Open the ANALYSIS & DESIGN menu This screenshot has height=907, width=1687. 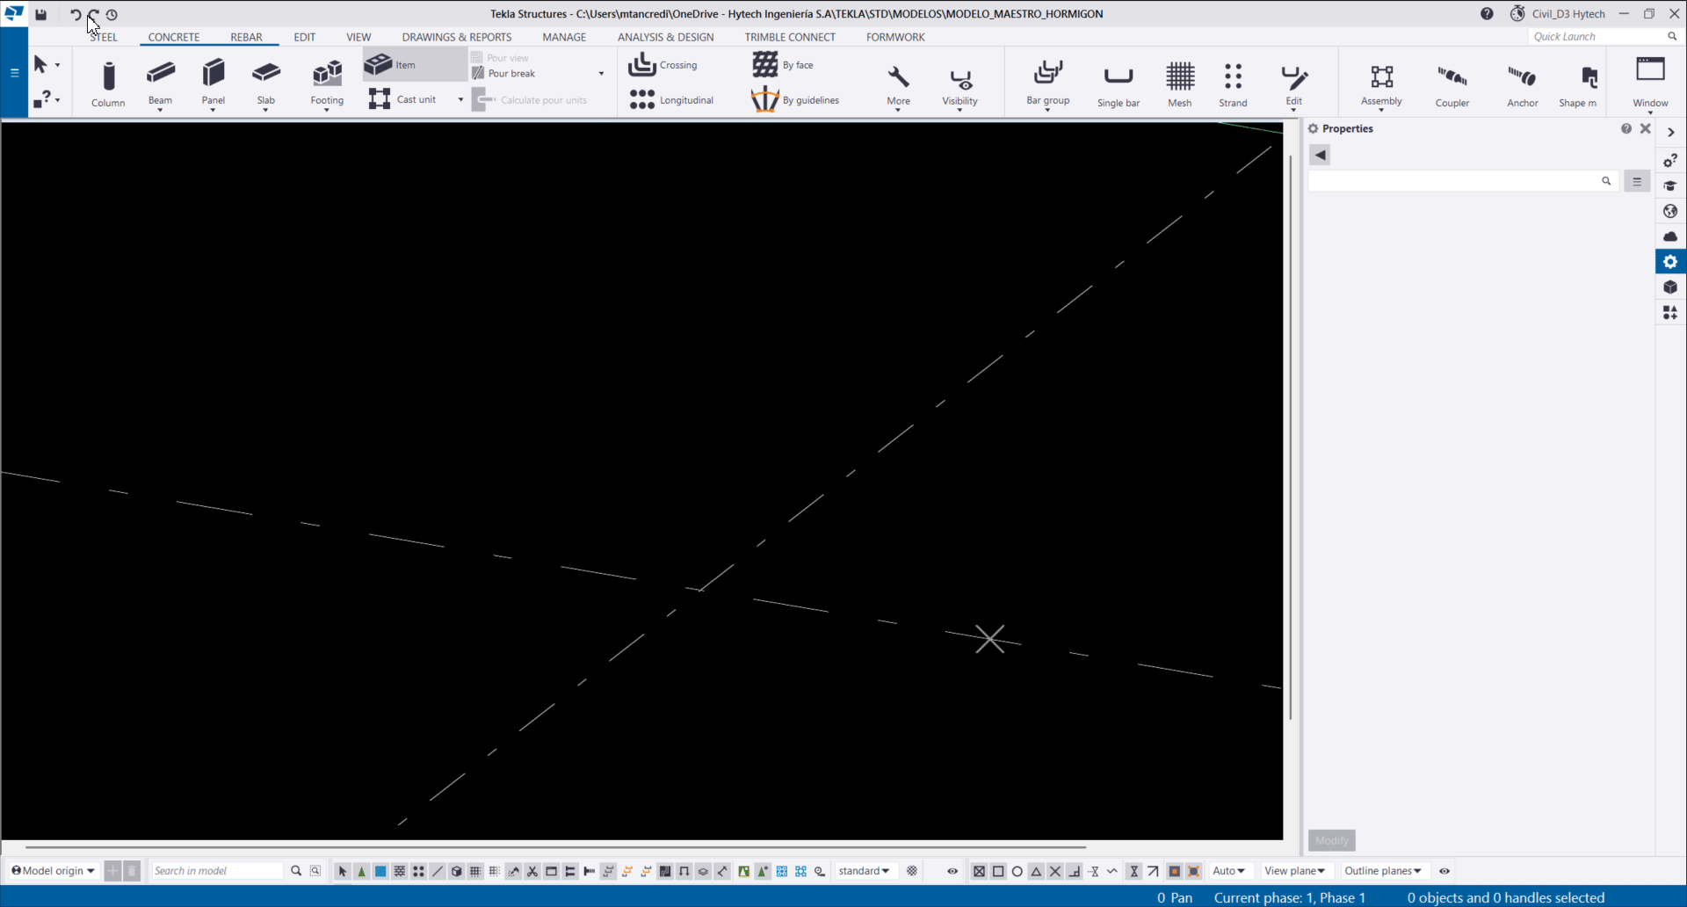click(665, 37)
